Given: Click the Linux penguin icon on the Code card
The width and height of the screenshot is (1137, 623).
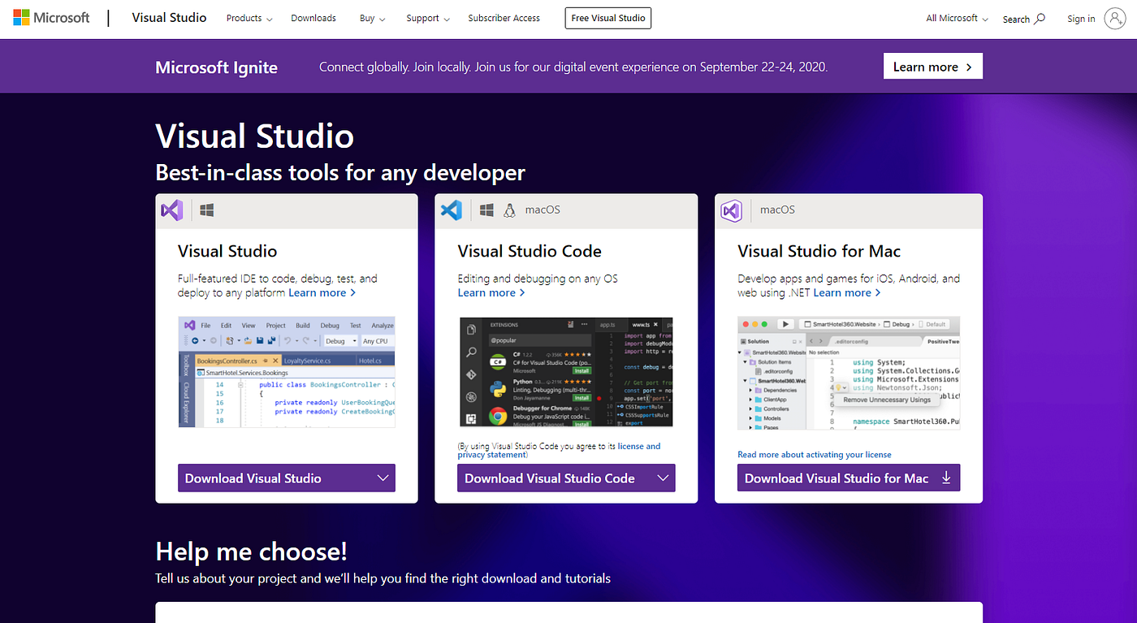Looking at the screenshot, I should (x=509, y=210).
